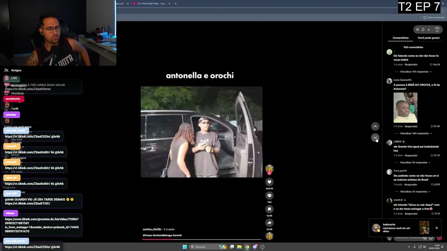
Task: Reply to the 'Ele falando como se' comment
Action: click(411, 64)
